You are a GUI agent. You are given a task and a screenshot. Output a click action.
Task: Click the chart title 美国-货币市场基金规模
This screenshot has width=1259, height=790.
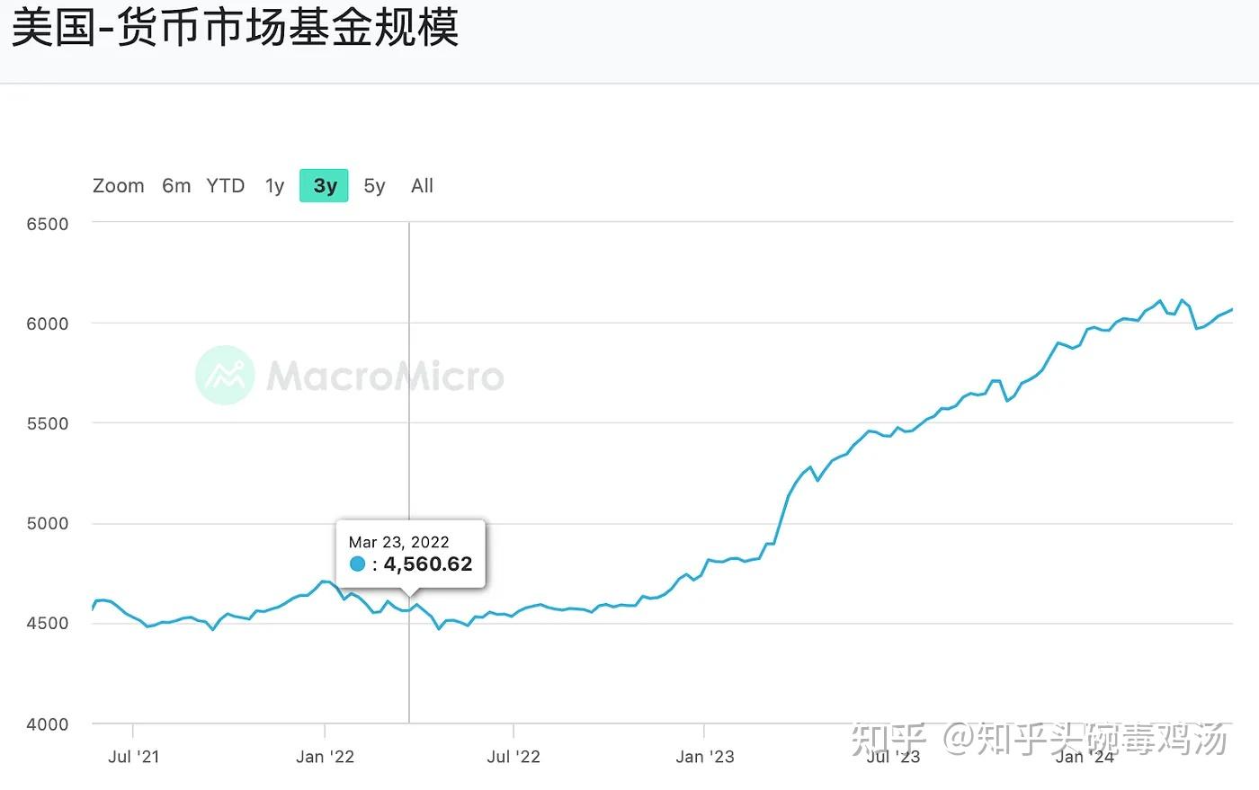click(x=236, y=28)
